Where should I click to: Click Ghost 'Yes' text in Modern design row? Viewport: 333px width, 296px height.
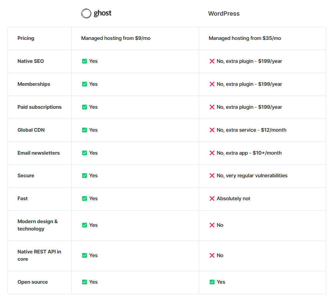93,225
